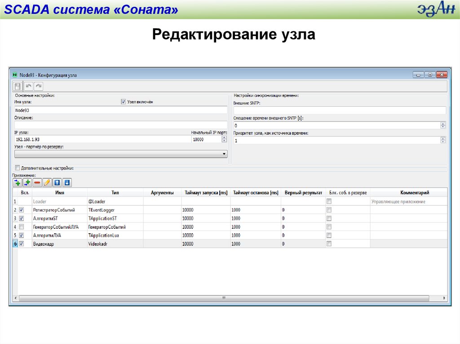Click the 'Тип' column header
The width and height of the screenshot is (460, 344).
[115, 193]
